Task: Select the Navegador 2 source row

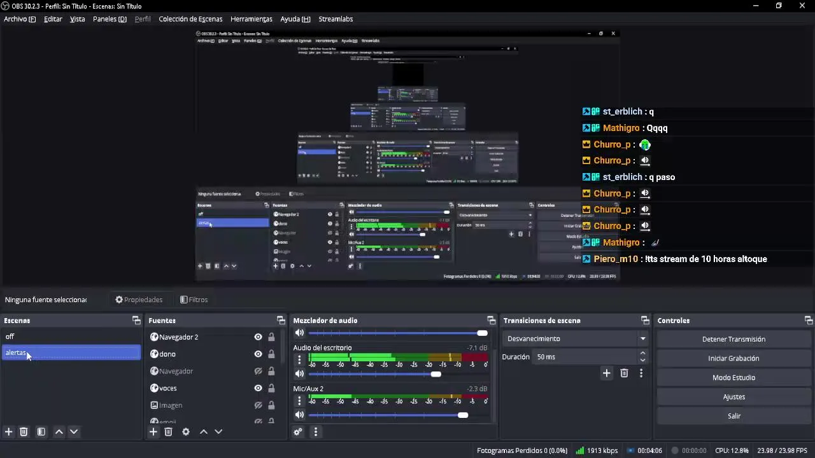Action: pos(215,337)
